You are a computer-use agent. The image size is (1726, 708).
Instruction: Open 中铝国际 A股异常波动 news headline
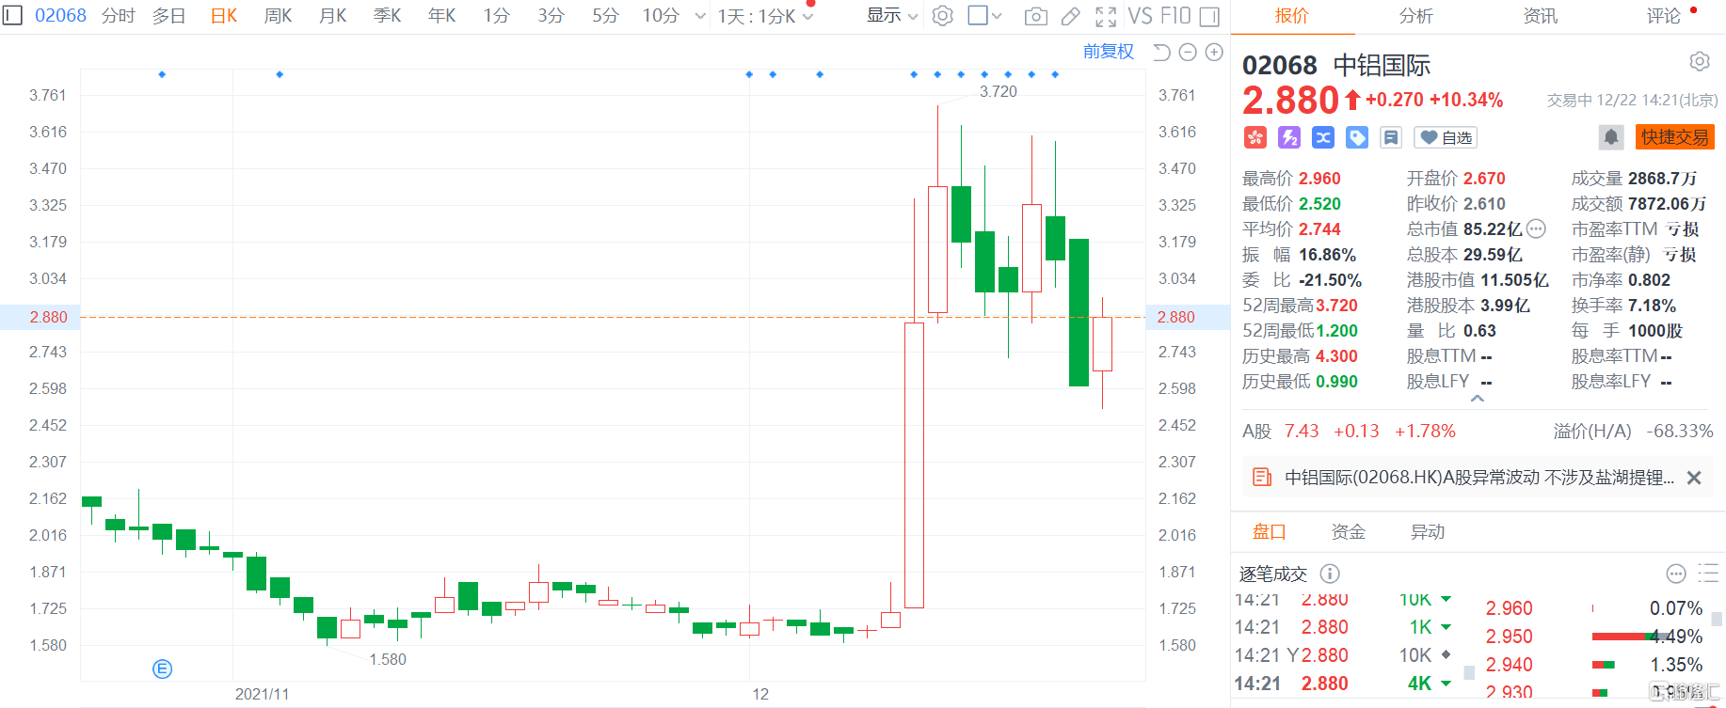[1479, 478]
